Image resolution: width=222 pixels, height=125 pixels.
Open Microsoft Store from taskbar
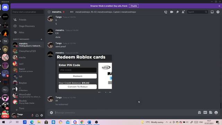click(46, 122)
